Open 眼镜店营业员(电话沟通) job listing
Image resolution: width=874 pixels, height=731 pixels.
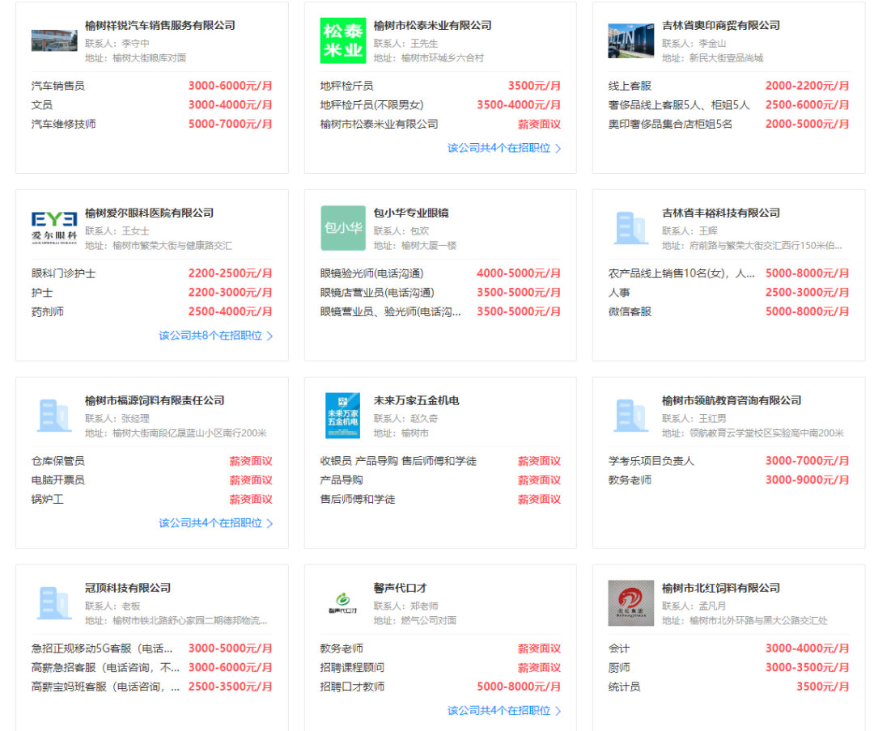377,293
